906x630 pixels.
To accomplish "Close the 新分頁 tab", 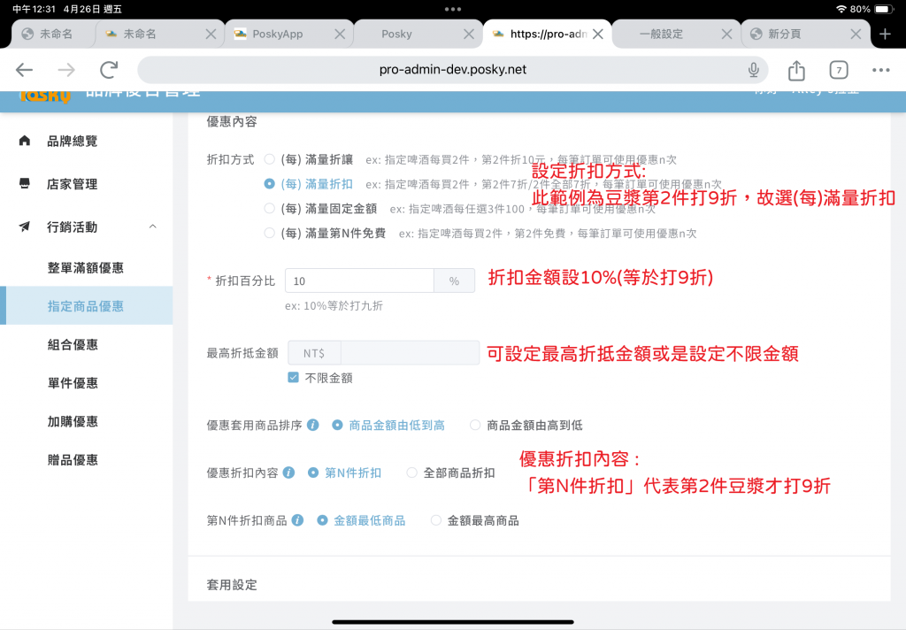I will coord(856,35).
